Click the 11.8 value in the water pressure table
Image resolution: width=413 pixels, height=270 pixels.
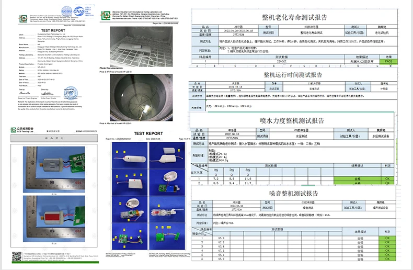click(248, 178)
